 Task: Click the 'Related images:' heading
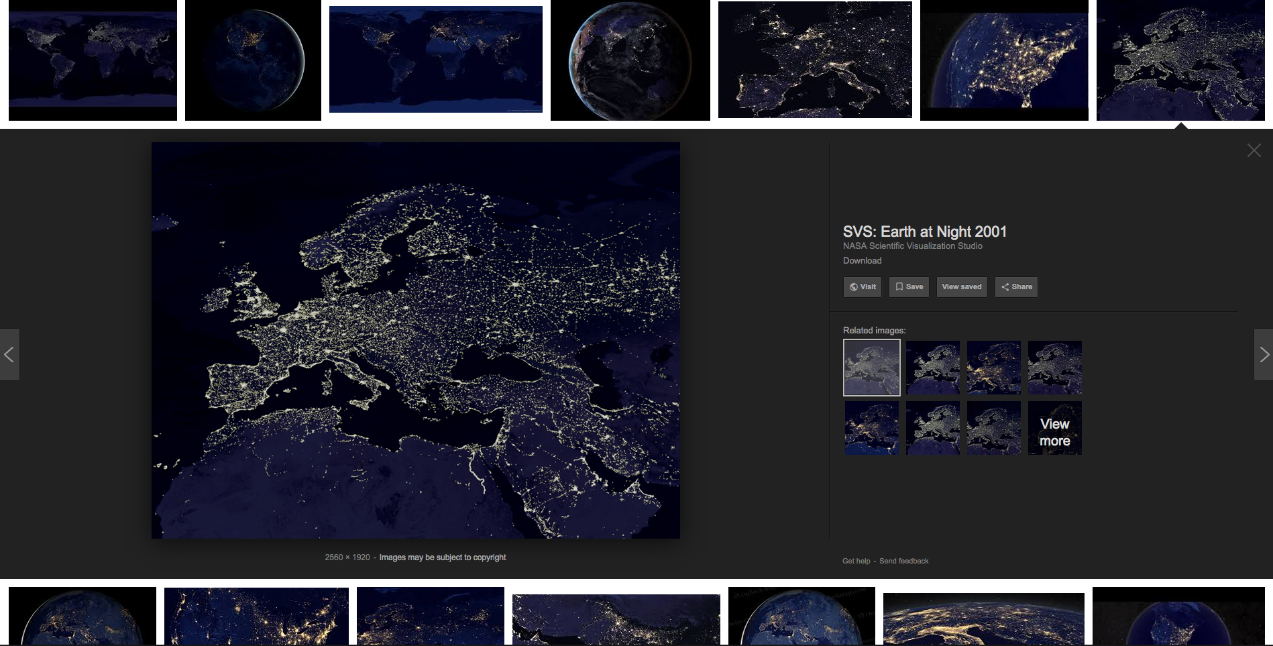[x=875, y=331]
